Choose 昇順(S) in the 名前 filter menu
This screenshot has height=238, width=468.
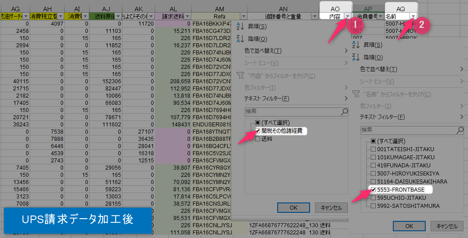(373, 45)
